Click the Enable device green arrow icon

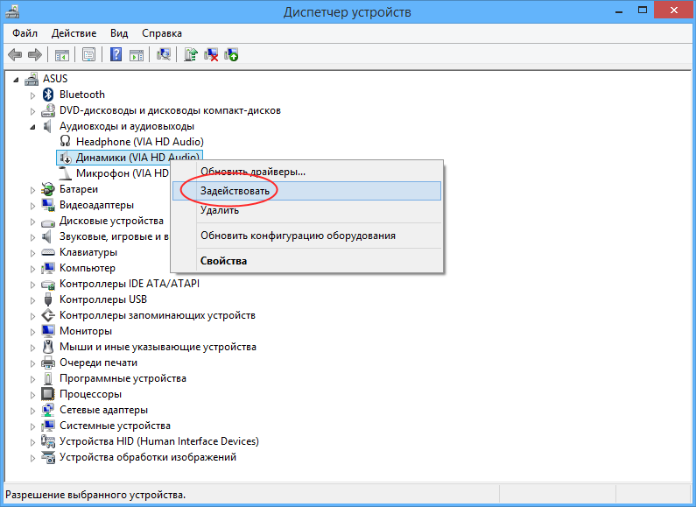[x=231, y=54]
